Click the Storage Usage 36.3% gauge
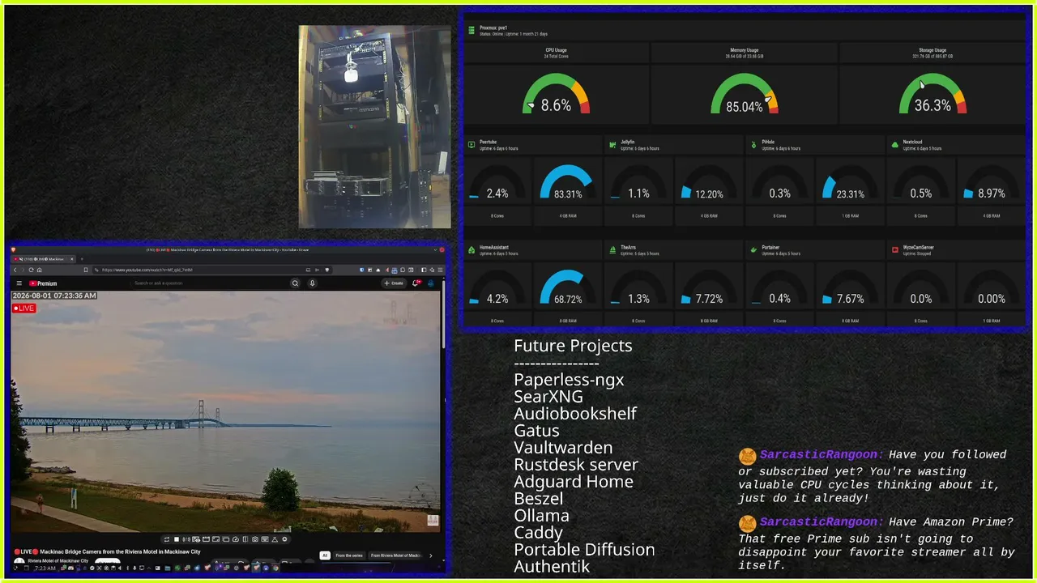1037x583 pixels. click(932, 94)
